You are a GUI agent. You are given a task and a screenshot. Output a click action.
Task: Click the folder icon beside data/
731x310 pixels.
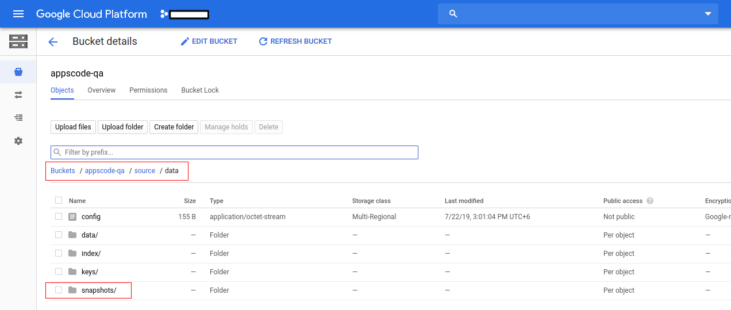(x=72, y=235)
